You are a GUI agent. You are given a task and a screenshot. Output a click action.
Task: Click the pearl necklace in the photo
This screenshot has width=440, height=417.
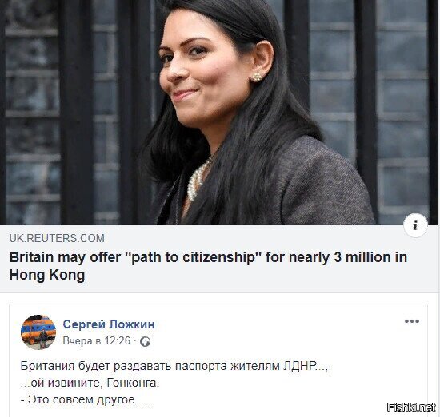tap(198, 178)
